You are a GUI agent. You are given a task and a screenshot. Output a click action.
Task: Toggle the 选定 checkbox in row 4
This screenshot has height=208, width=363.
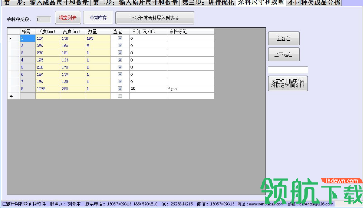coord(120,59)
